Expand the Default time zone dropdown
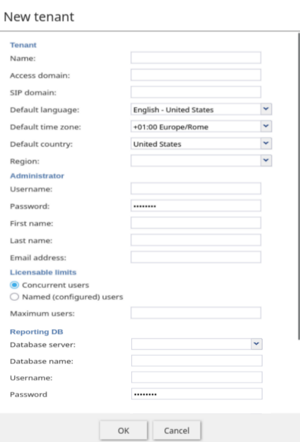 [x=266, y=127]
